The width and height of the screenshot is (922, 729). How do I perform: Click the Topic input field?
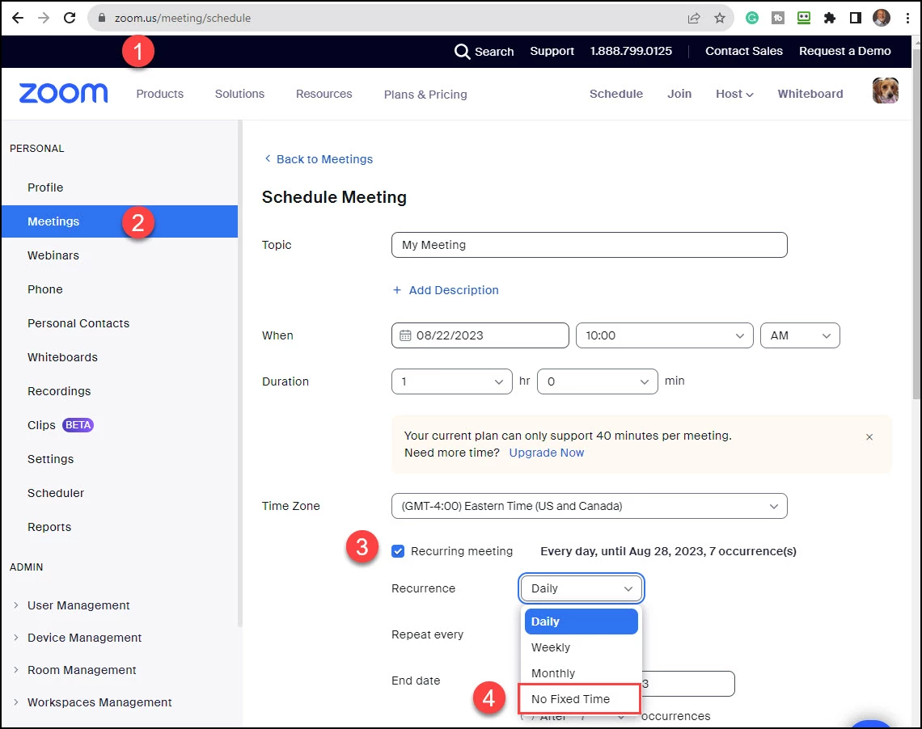[x=589, y=245]
